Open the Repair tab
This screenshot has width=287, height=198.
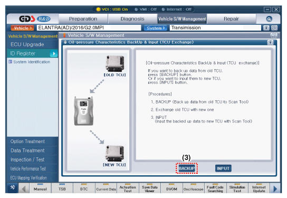231,19
